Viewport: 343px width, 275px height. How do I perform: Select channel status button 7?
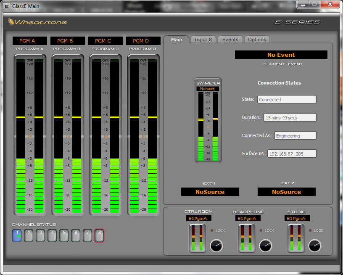pos(87,235)
